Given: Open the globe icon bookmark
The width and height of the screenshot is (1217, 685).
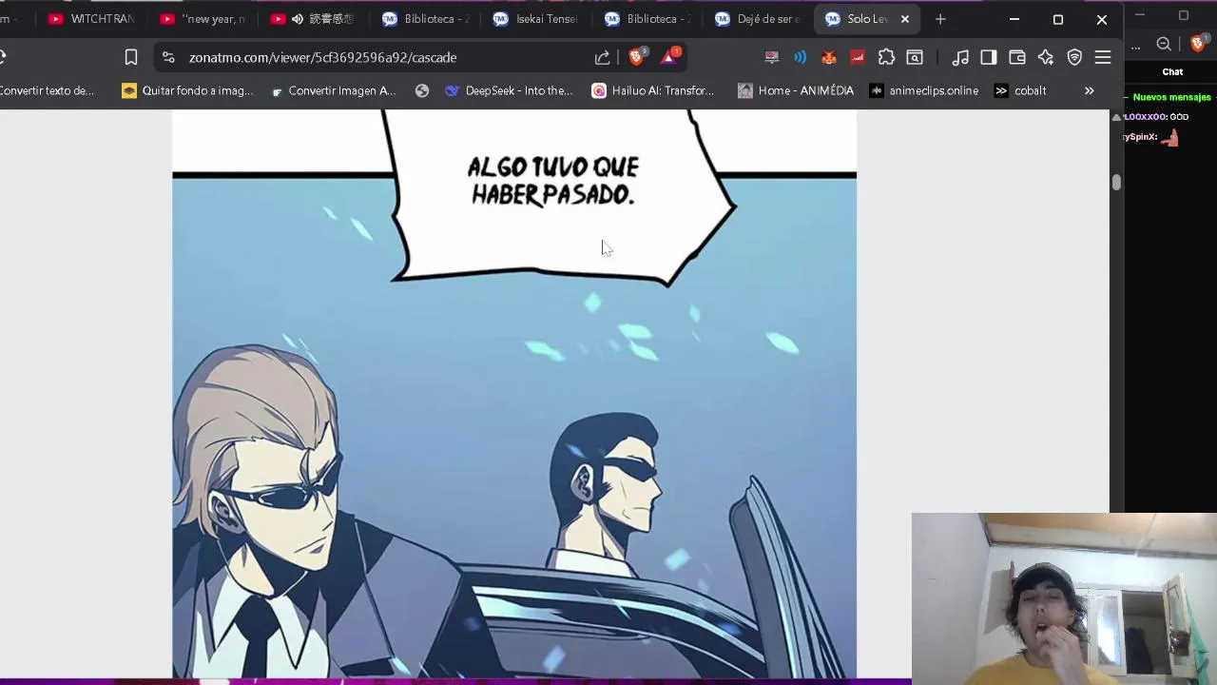Looking at the screenshot, I should (422, 90).
